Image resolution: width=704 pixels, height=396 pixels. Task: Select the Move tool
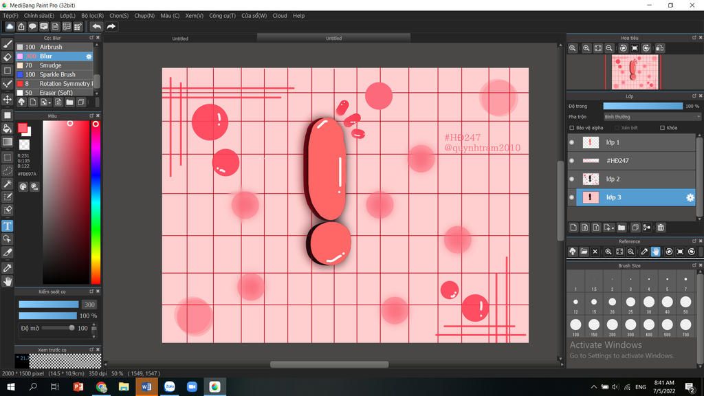coord(7,99)
